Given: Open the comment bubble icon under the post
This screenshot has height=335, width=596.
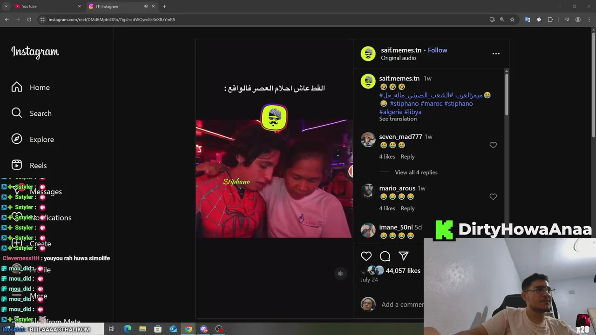Looking at the screenshot, I should (385, 256).
